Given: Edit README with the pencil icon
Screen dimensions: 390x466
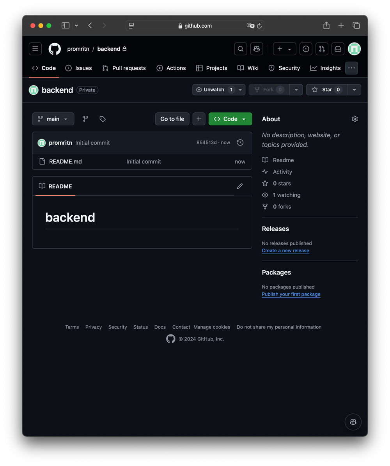Looking at the screenshot, I should tap(240, 186).
